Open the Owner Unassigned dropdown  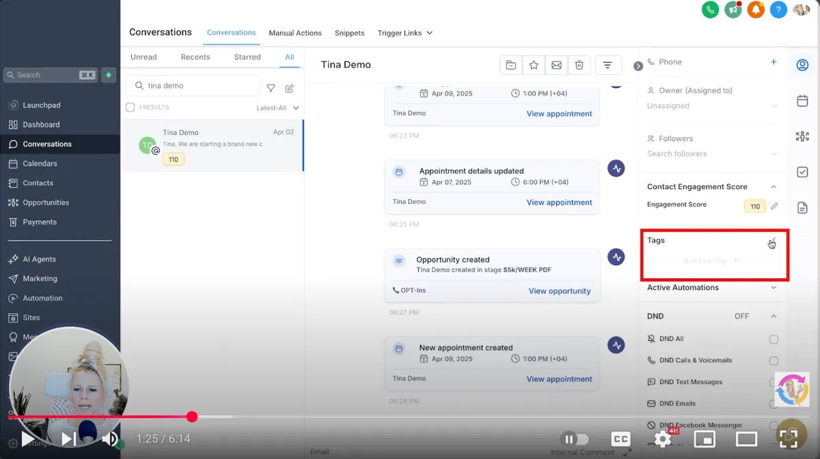pos(712,106)
